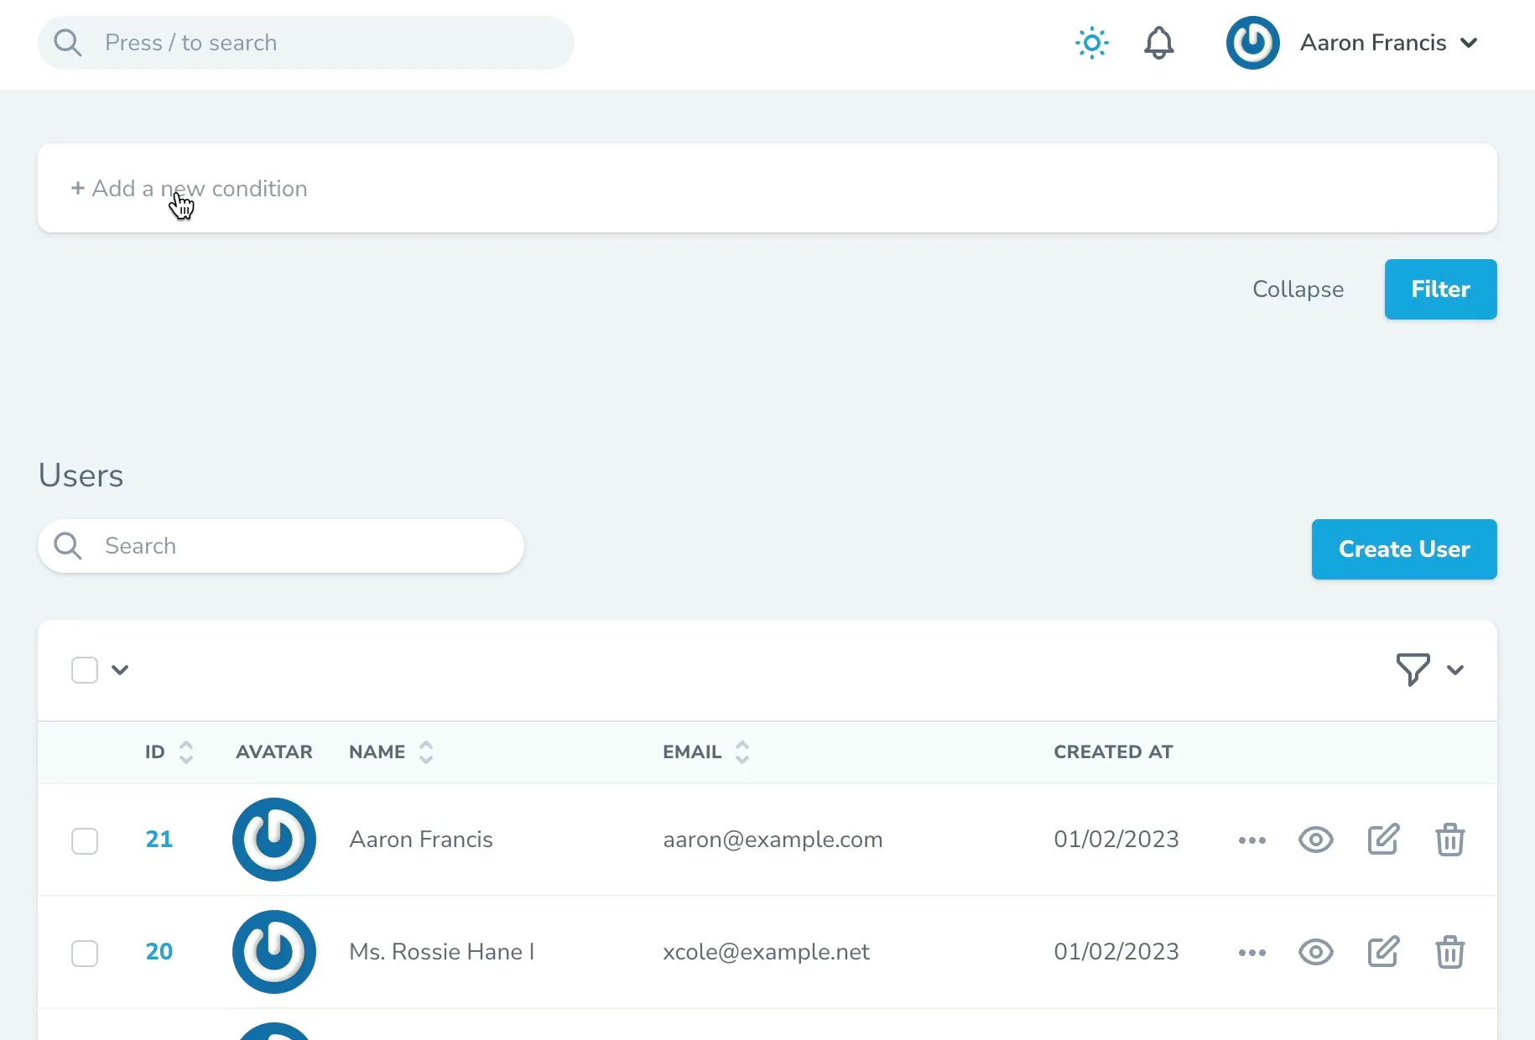Apply filters with the Filter button
The width and height of the screenshot is (1535, 1040).
pos(1440,289)
